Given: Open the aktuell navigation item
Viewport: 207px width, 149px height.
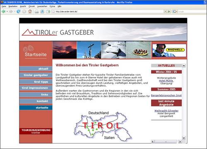Looking at the screenshot, I should click(x=36, y=69).
